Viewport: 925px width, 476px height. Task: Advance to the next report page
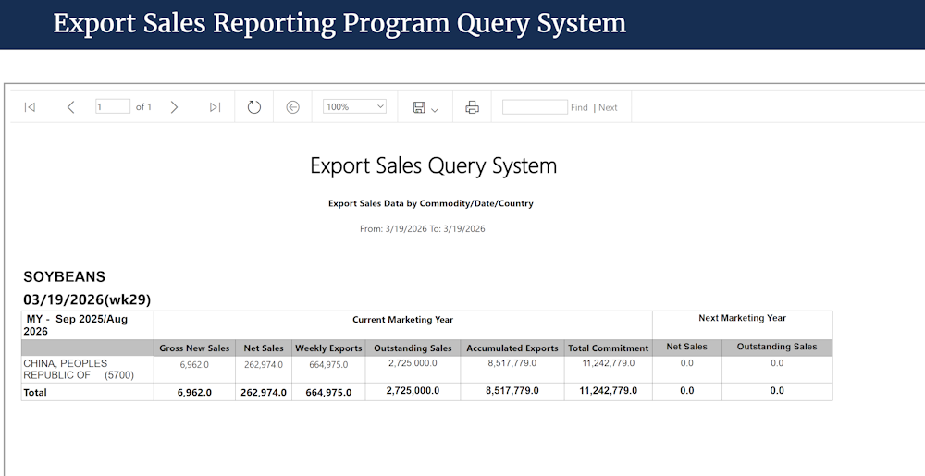pyautogui.click(x=174, y=107)
